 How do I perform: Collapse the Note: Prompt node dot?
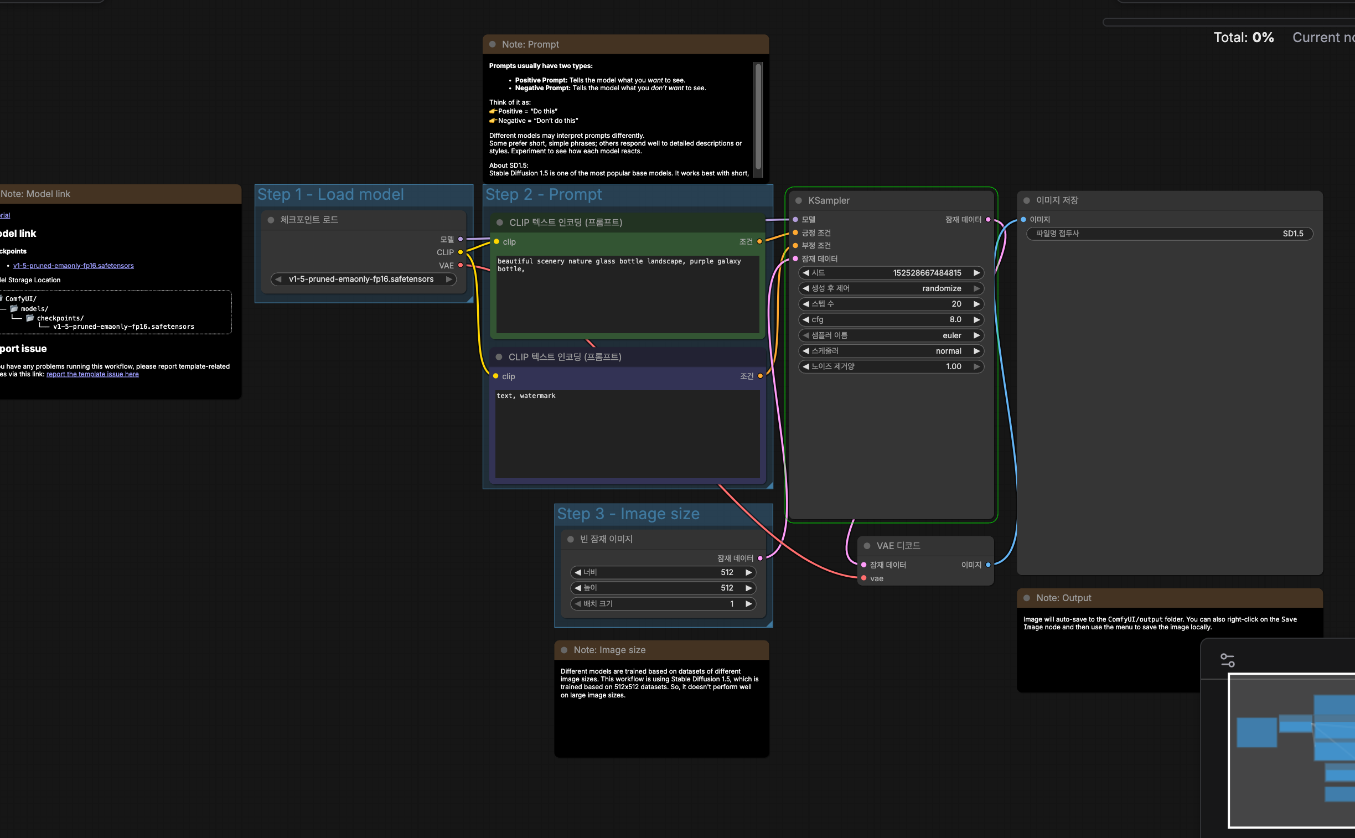492,44
